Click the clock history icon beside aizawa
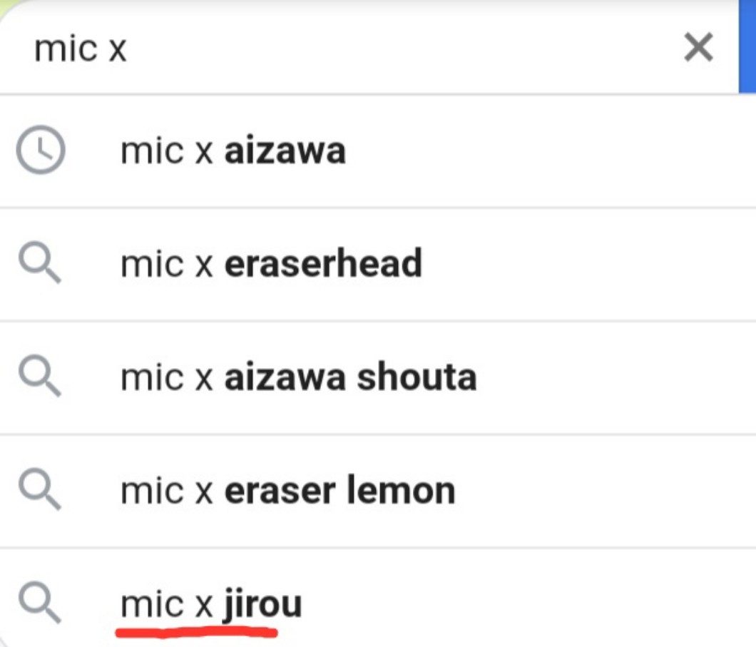Image resolution: width=756 pixels, height=647 pixels. (x=40, y=151)
